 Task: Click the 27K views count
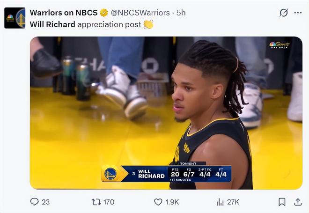(233, 202)
